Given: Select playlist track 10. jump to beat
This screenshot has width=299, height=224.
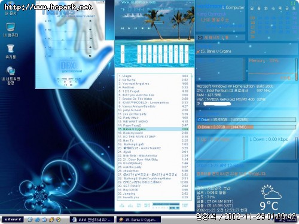Looking at the screenshot, I should pyautogui.click(x=153, y=110).
